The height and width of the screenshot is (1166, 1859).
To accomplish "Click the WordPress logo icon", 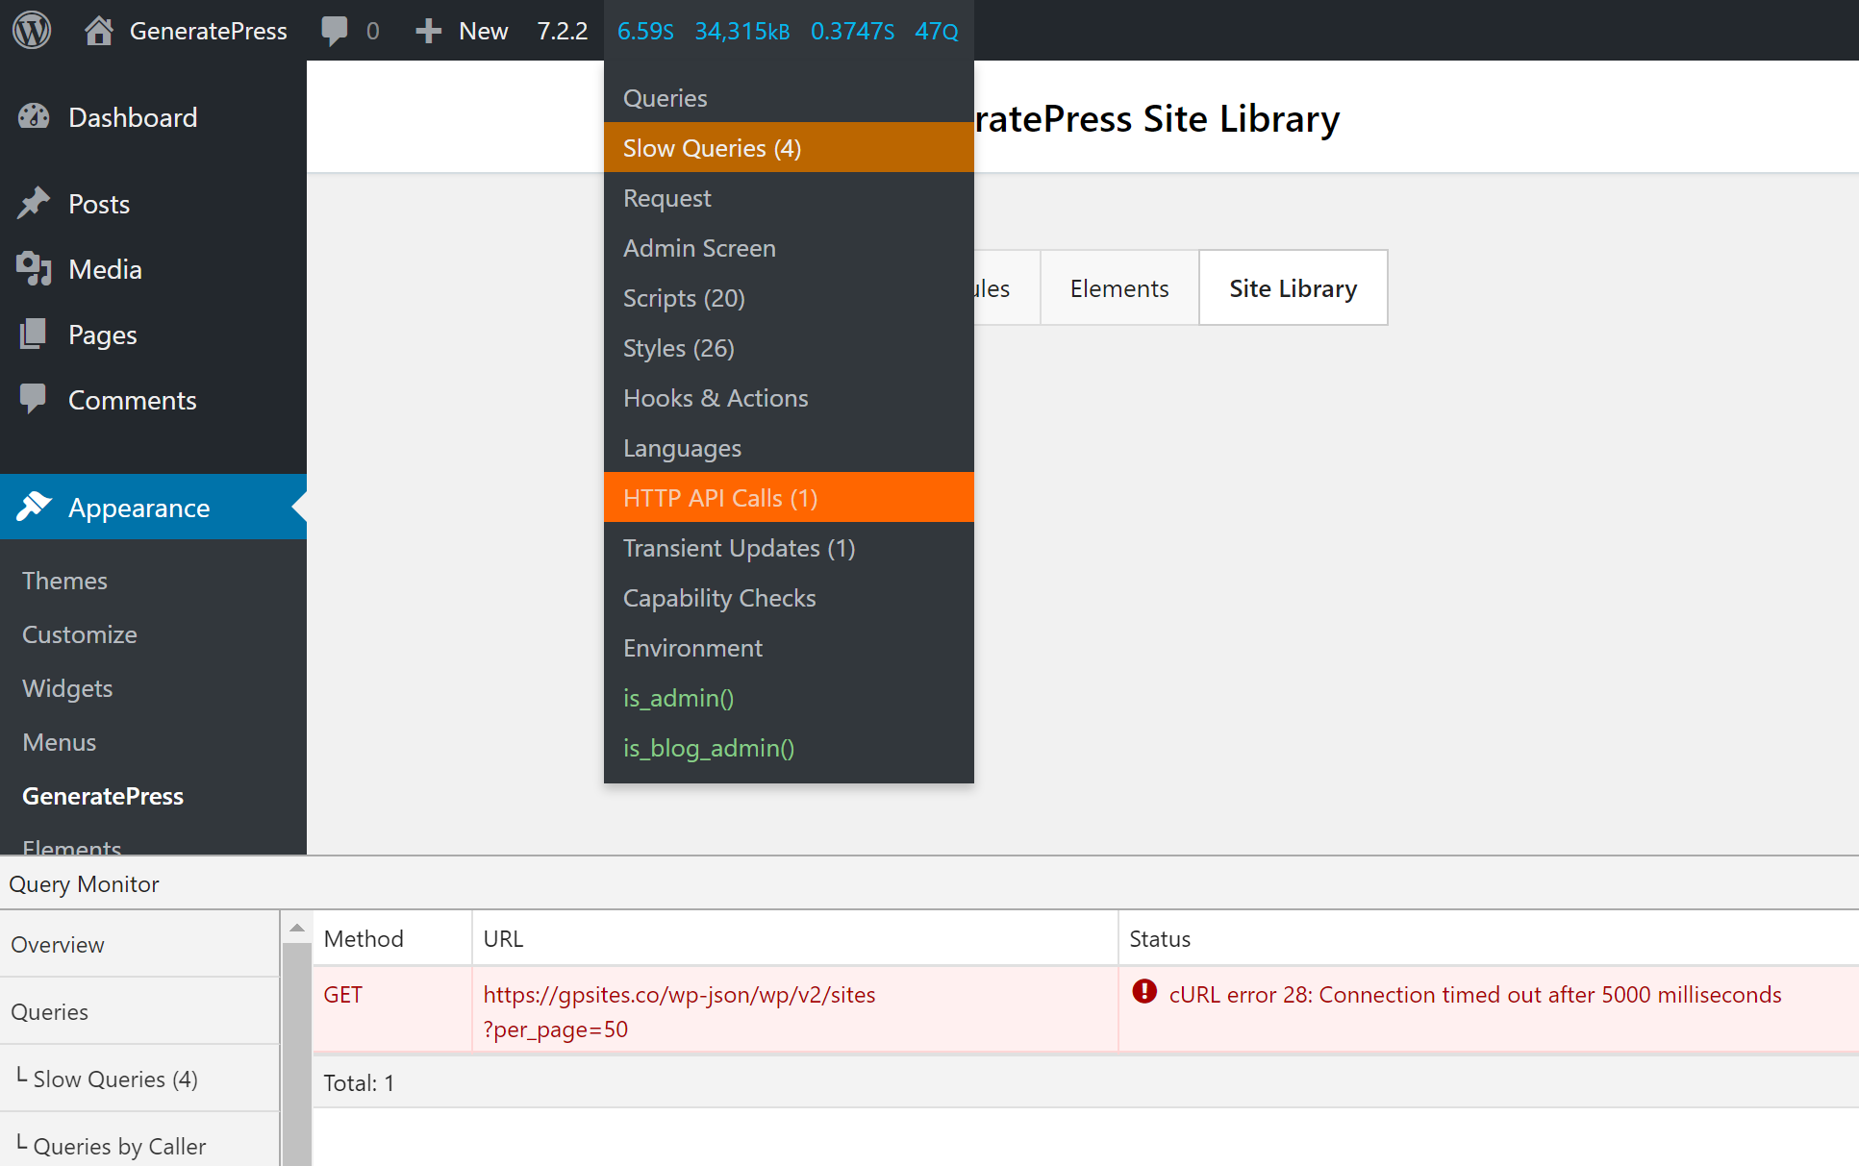I will pos(32,31).
